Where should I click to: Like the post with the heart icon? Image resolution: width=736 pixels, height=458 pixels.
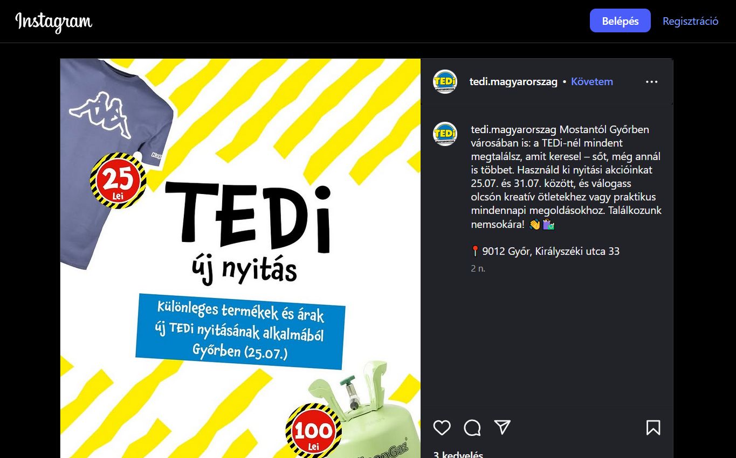coord(442,427)
